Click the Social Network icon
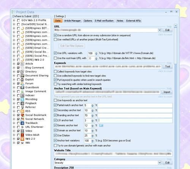 click(x=22, y=119)
